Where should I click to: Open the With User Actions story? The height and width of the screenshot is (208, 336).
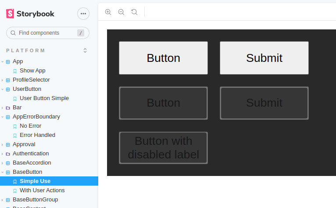point(42,190)
